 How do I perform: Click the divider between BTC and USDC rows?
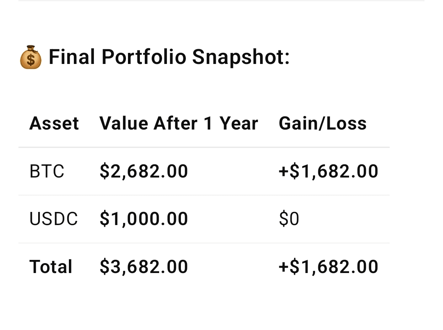(204, 195)
